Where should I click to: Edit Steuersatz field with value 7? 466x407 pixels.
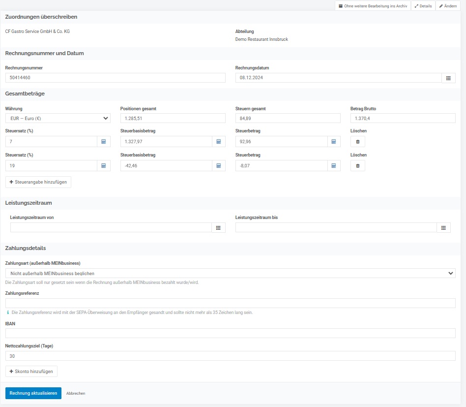(x=51, y=142)
